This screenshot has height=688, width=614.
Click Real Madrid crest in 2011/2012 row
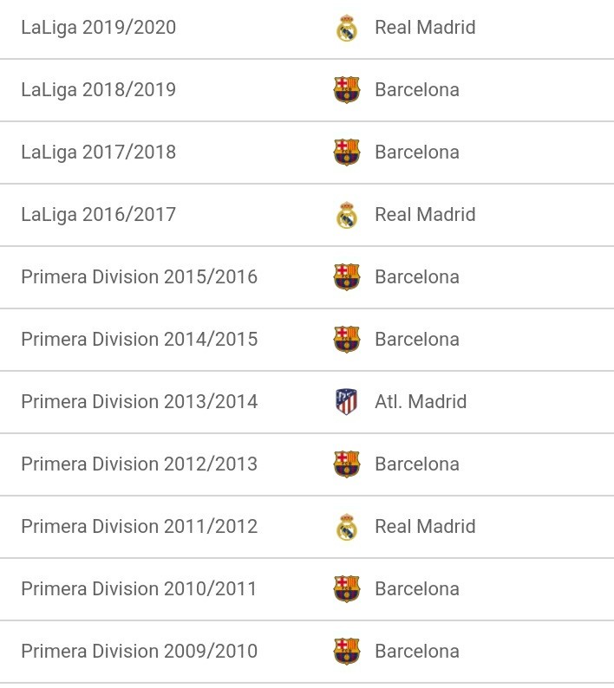347,527
